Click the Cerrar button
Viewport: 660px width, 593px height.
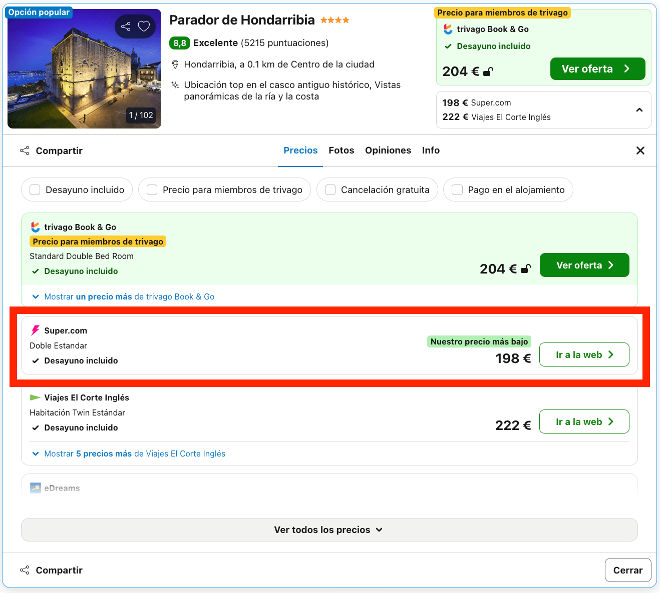click(x=628, y=570)
